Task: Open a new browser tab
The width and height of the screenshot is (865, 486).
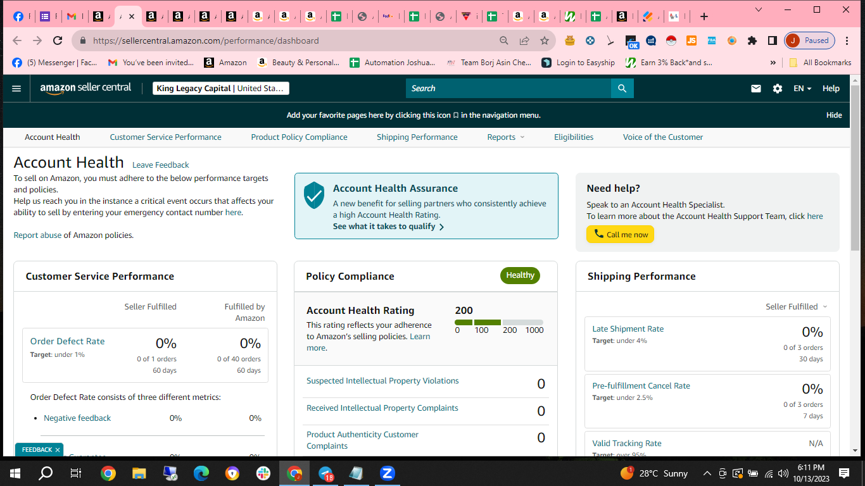Action: (x=704, y=16)
